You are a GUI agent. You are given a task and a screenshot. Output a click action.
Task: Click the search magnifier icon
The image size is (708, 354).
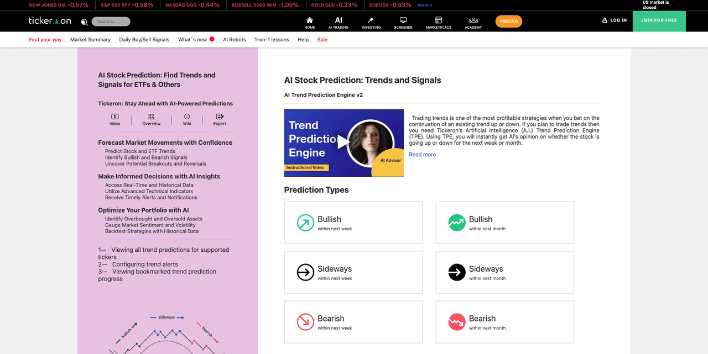[84, 22]
